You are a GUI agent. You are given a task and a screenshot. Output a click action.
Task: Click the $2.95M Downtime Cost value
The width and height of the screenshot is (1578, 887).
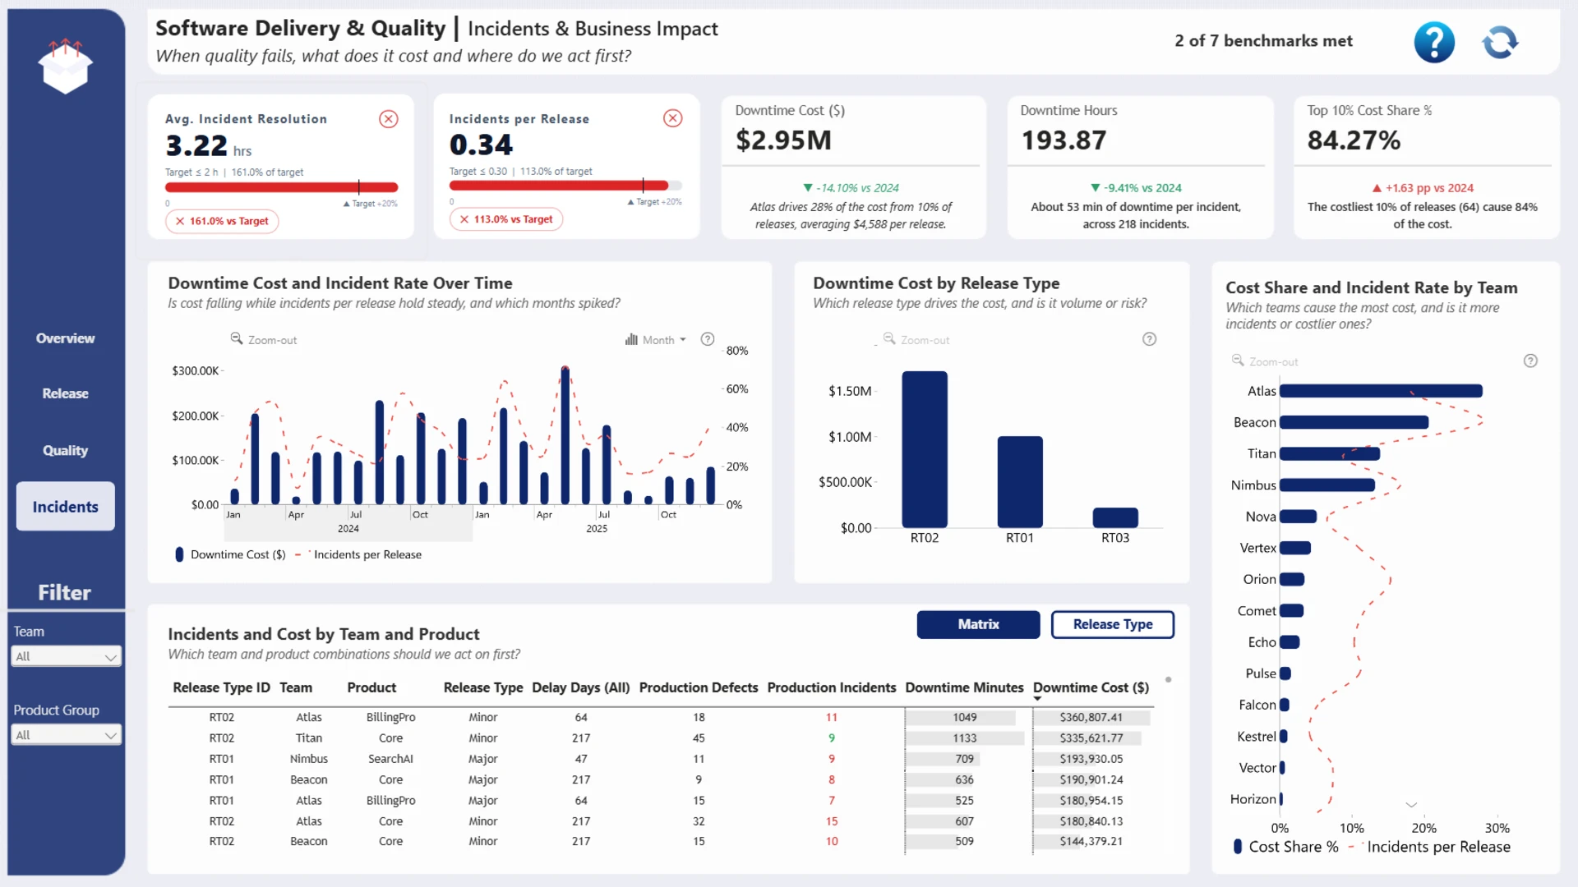coord(783,140)
